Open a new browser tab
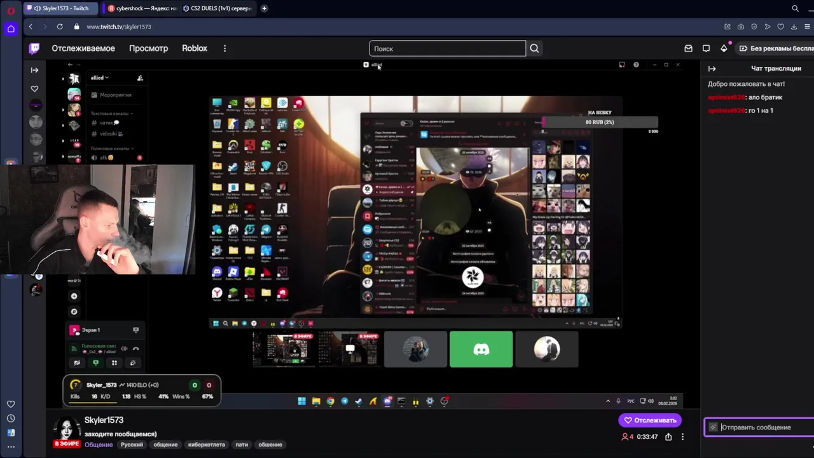The width and height of the screenshot is (814, 458). 264,8
